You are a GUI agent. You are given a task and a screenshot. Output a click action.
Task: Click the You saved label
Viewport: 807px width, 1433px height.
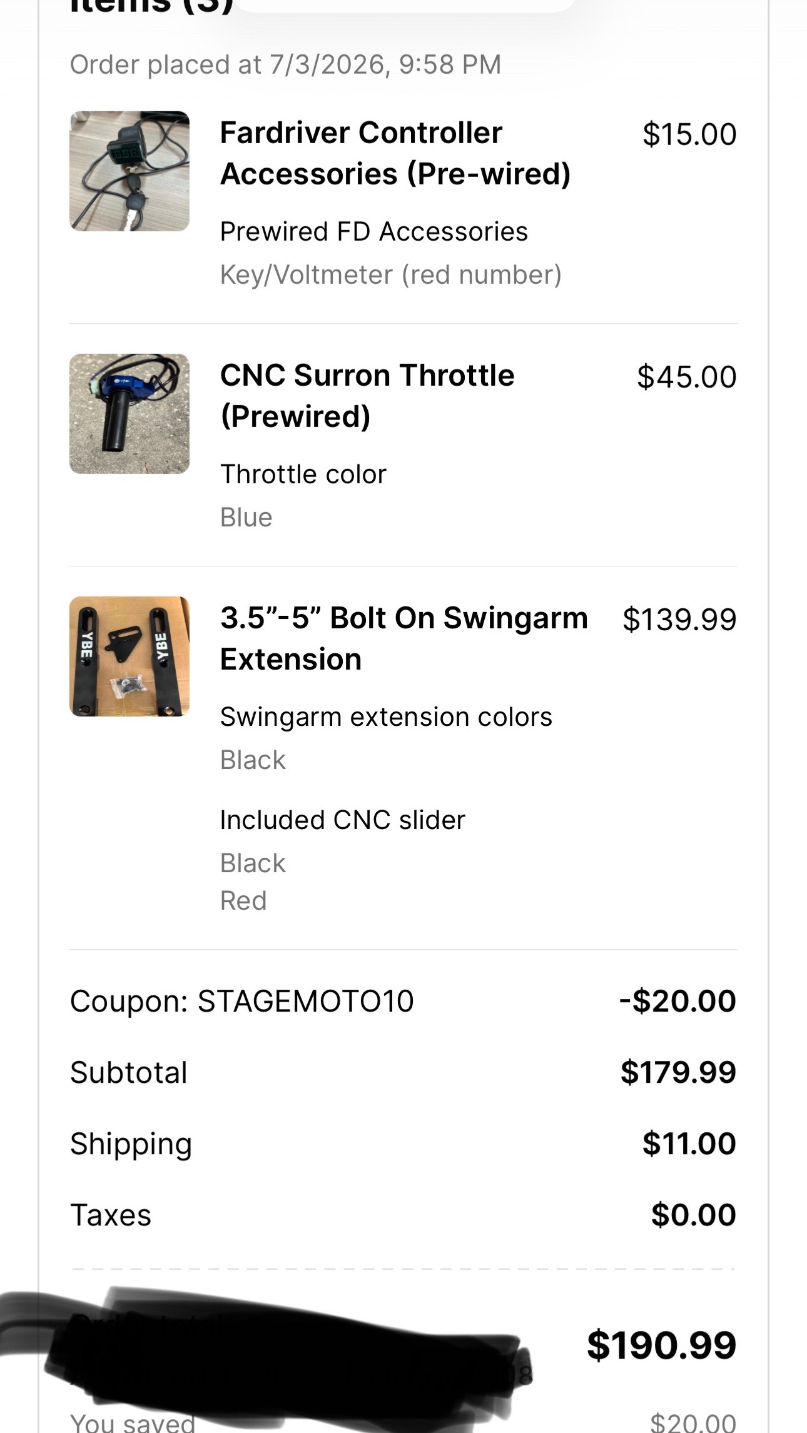[x=133, y=1422]
